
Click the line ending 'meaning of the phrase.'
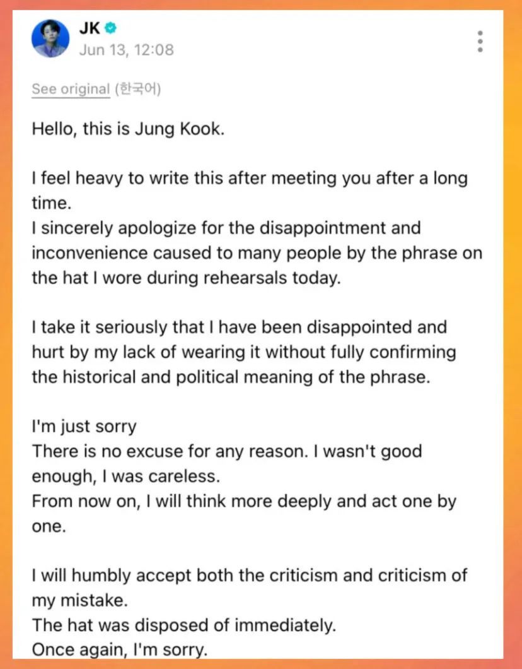click(x=219, y=377)
